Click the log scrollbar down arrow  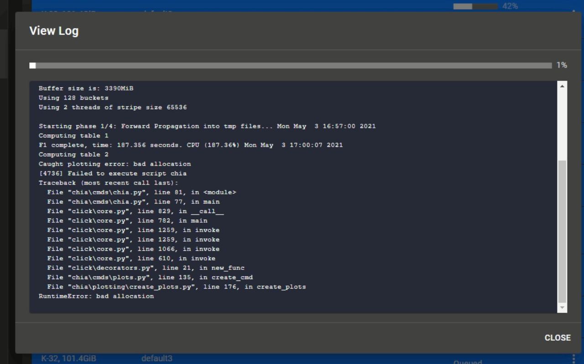[562, 308]
